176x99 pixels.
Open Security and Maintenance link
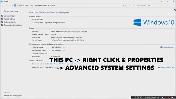coord(13,95)
